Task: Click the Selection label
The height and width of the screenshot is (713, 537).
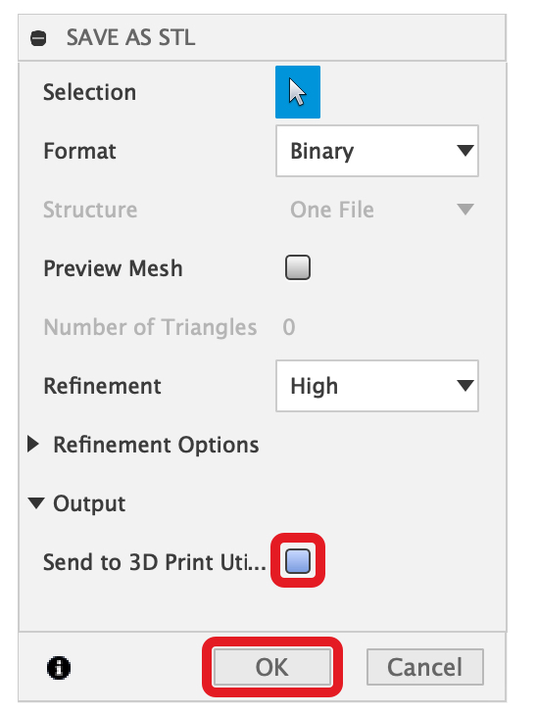Action: tap(89, 92)
